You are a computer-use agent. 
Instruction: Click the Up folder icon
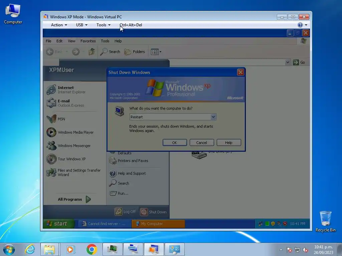click(x=92, y=52)
